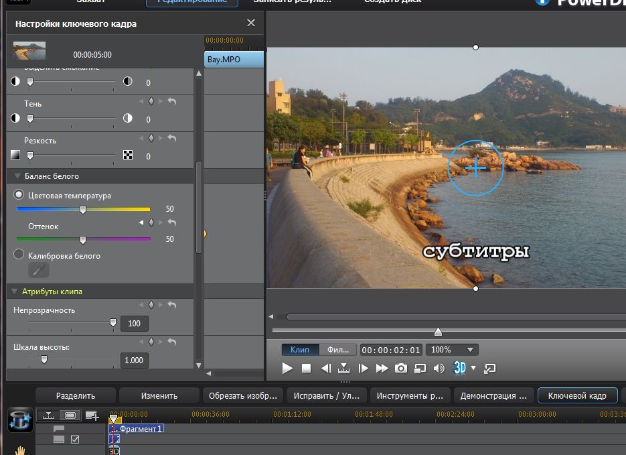Click the Разделить button
Screen dimensions: 626x455
click(x=75, y=395)
